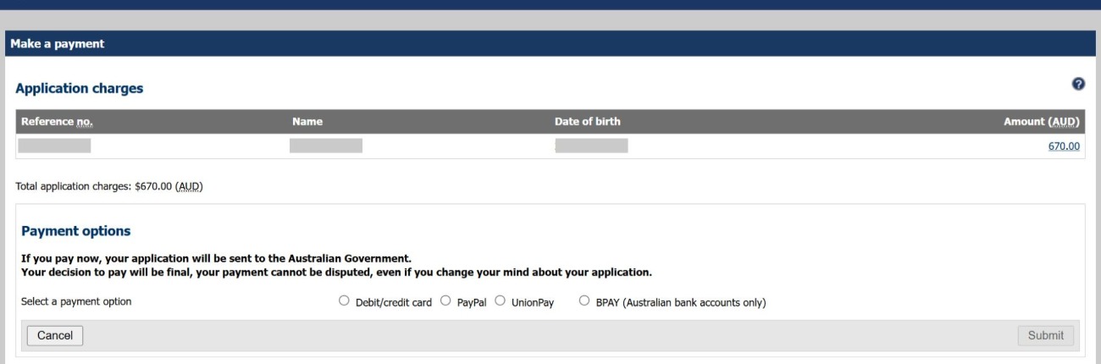Click the Amount (AUD) column header

tap(1041, 122)
